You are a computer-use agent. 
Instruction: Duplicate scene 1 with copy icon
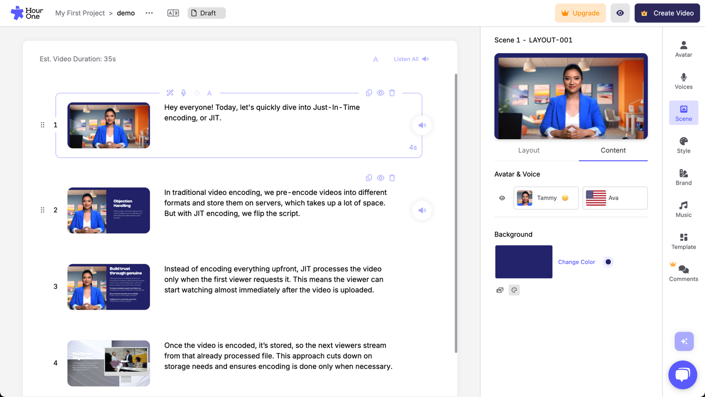coord(369,93)
